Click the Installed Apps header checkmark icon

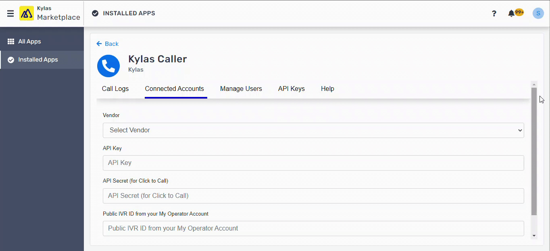[x=95, y=13]
